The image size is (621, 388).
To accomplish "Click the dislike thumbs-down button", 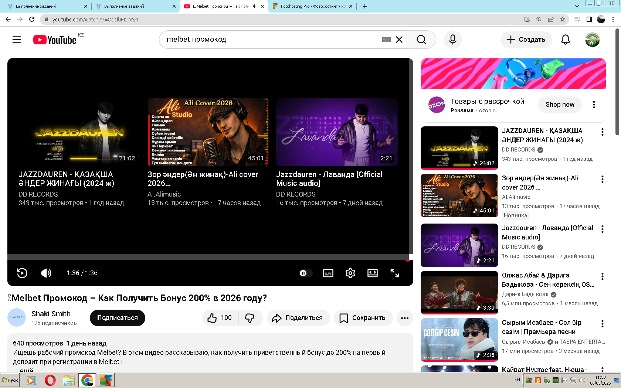I will [250, 318].
